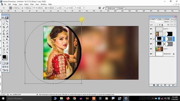The width and height of the screenshot is (180, 101).
Task: Hide the Layer 2 layer
Action: point(151,29)
